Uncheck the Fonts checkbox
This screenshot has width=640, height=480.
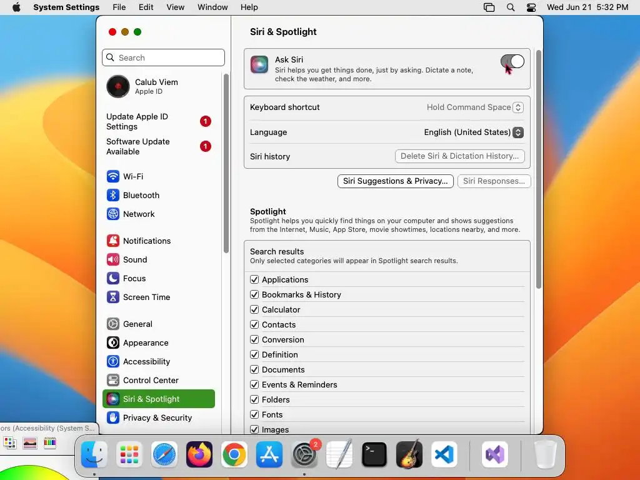254,415
